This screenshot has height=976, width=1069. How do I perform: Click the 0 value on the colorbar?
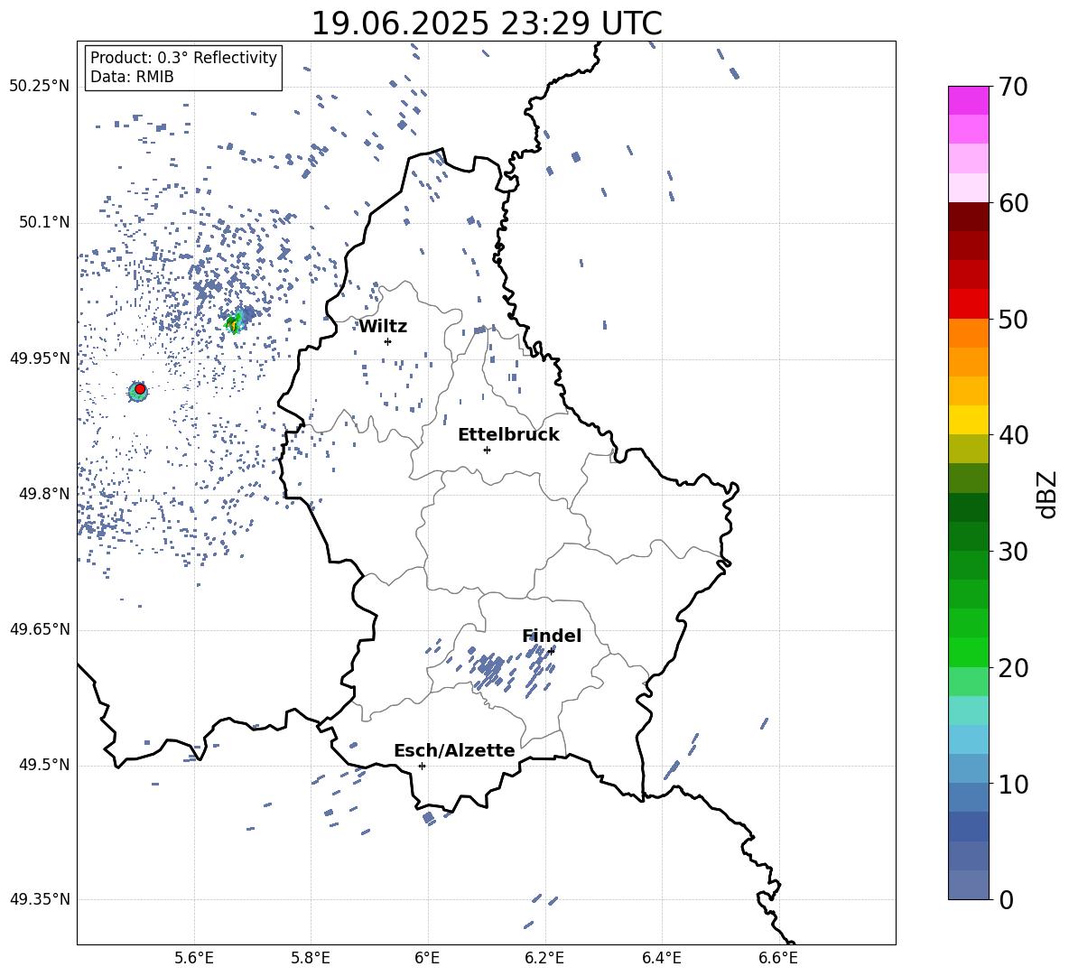point(1007,900)
